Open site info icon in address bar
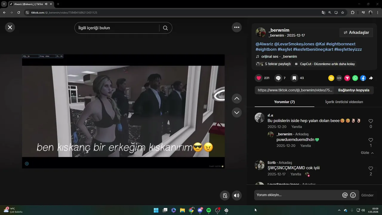The image size is (382, 215). [27, 13]
